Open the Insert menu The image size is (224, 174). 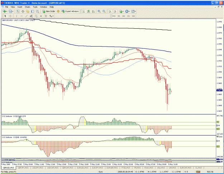coord(20,7)
